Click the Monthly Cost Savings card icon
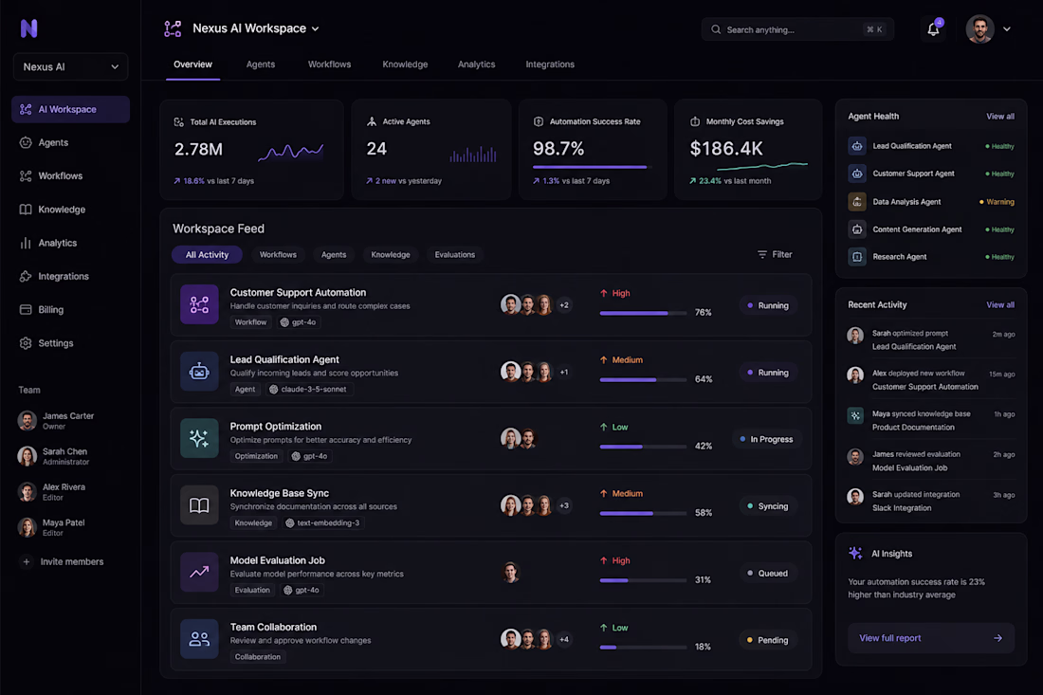Viewport: 1043px width, 695px height. (695, 121)
